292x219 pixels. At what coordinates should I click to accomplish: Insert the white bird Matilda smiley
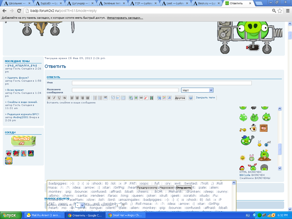[253, 128]
